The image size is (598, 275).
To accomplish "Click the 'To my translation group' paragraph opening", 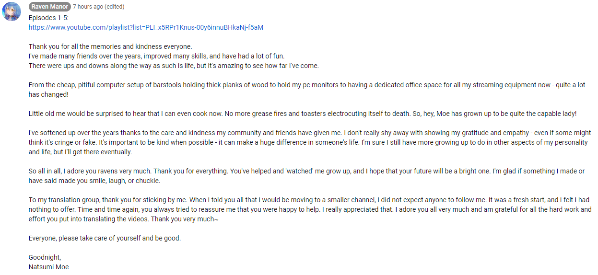I will tap(309, 200).
